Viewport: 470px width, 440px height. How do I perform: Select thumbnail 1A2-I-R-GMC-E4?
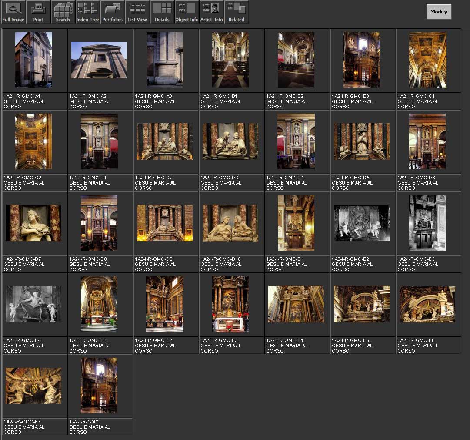[33, 304]
